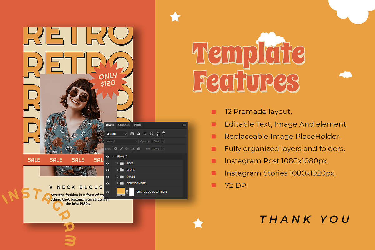
Task: Click the "Template Features" heading
Action: coord(248,67)
